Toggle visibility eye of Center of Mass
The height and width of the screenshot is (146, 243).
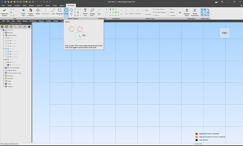(x=11, y=65)
